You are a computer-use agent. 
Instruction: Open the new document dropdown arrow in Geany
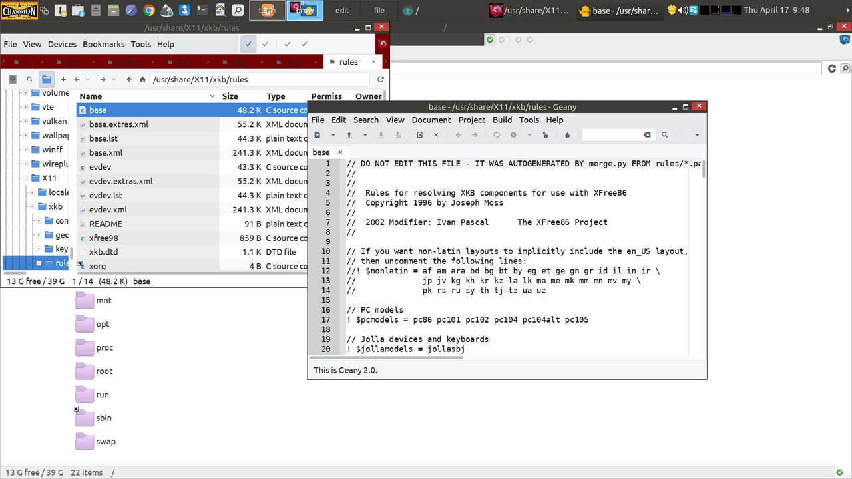click(x=331, y=134)
